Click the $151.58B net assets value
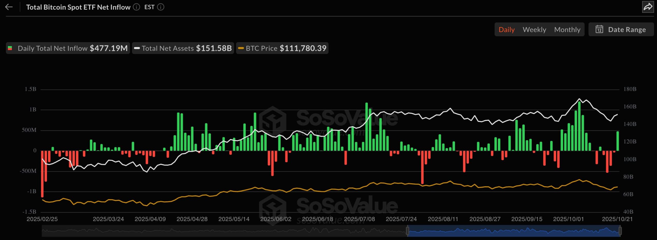657x240 pixels. (214, 48)
